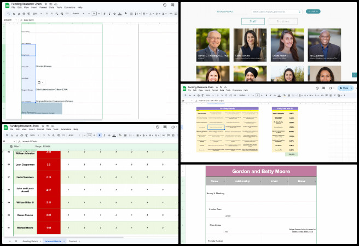
Task: Open all sheets list in the Interest Matrix window
Action: 16,241
